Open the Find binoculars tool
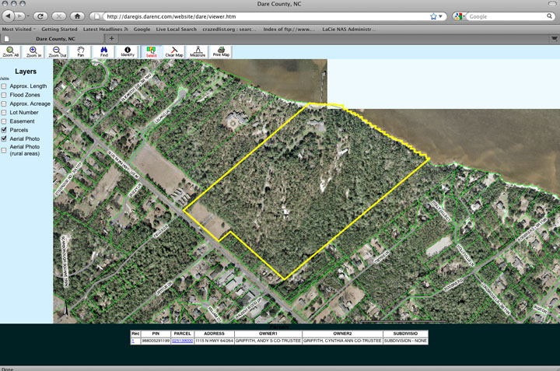The image size is (560, 371). click(104, 52)
